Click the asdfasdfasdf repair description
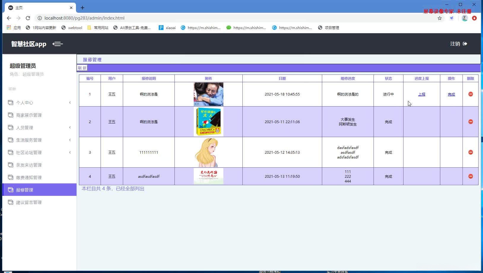The width and height of the screenshot is (483, 273). [149, 177]
